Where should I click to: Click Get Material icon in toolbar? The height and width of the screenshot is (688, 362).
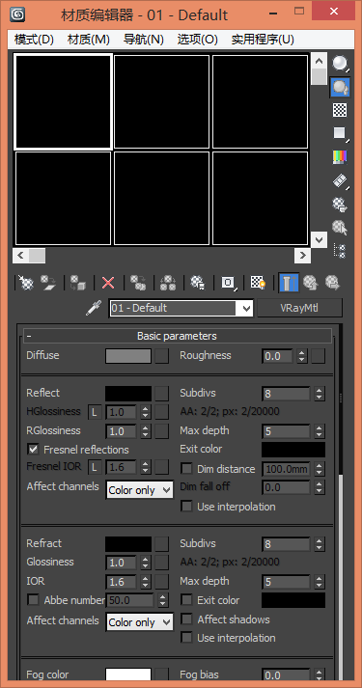click(24, 283)
